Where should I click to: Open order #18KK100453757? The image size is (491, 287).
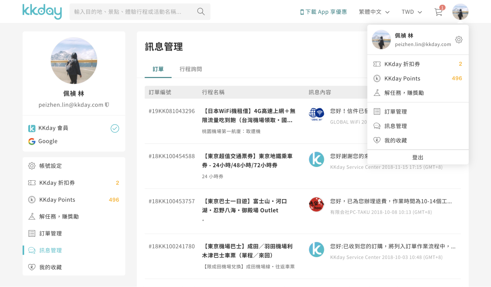tap(171, 201)
